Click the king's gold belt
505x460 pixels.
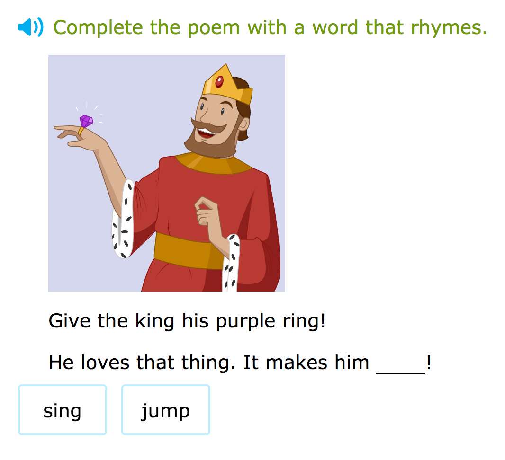tap(188, 251)
